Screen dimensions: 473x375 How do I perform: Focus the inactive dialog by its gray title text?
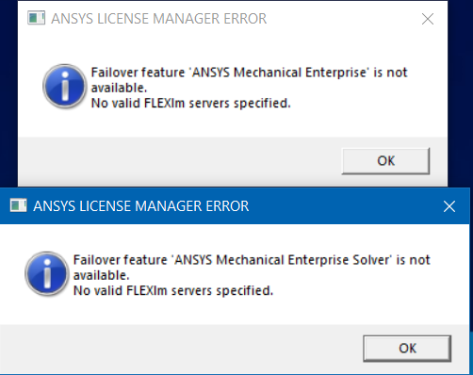tap(159, 19)
